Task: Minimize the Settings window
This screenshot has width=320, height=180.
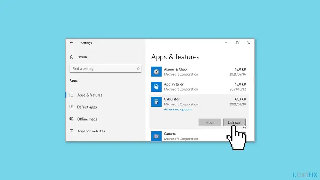Action: pyautogui.click(x=226, y=43)
